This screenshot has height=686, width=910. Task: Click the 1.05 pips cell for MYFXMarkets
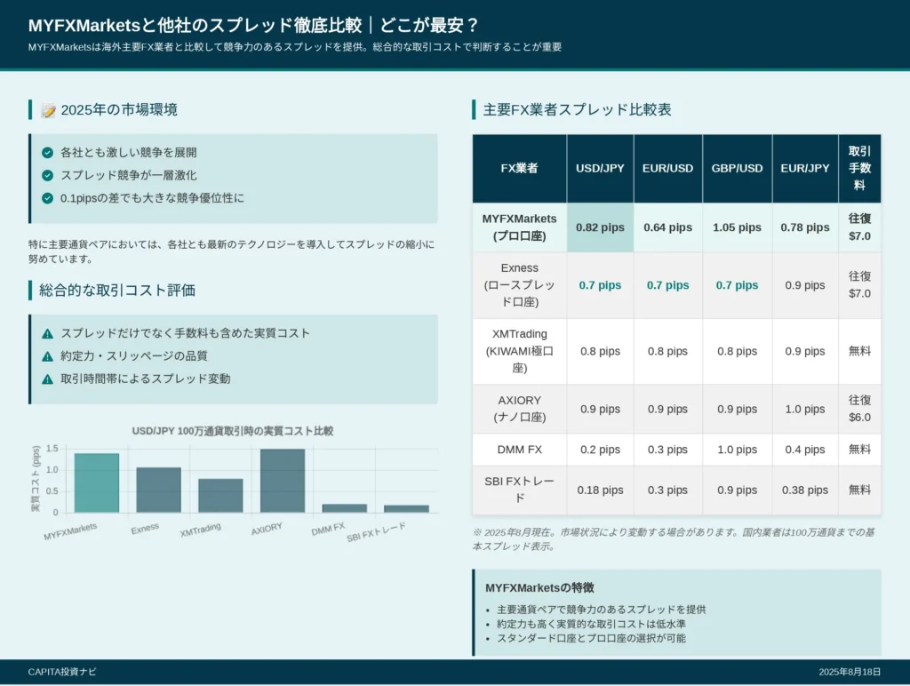737,227
